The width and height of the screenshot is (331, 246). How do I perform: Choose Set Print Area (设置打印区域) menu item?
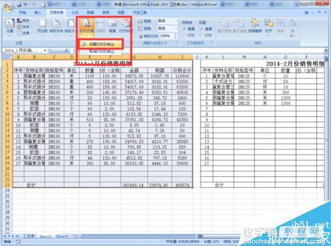pos(101,44)
